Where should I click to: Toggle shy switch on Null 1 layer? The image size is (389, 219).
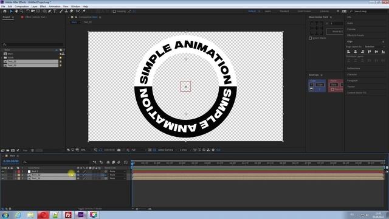78,172
